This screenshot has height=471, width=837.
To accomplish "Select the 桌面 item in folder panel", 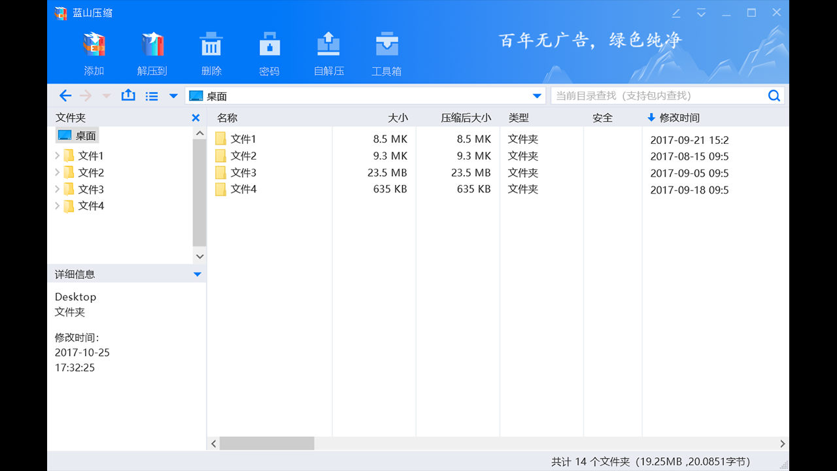I will (77, 135).
